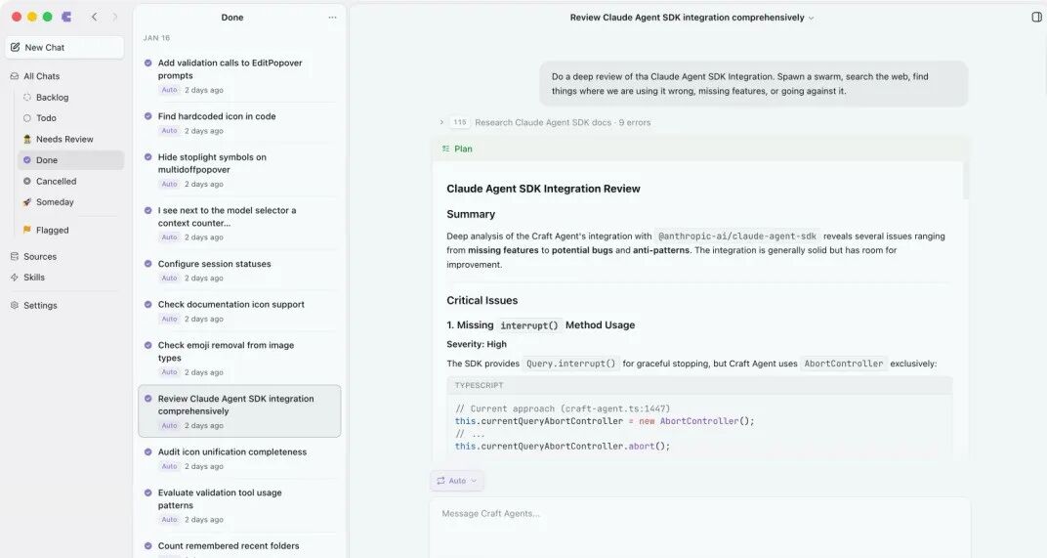Click Auto badge under Find hardcoded icon
This screenshot has width=1047, height=558.
point(170,131)
